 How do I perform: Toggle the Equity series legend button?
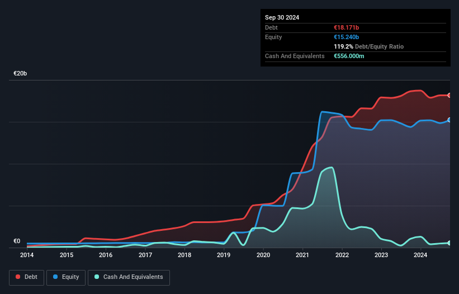tap(66, 277)
